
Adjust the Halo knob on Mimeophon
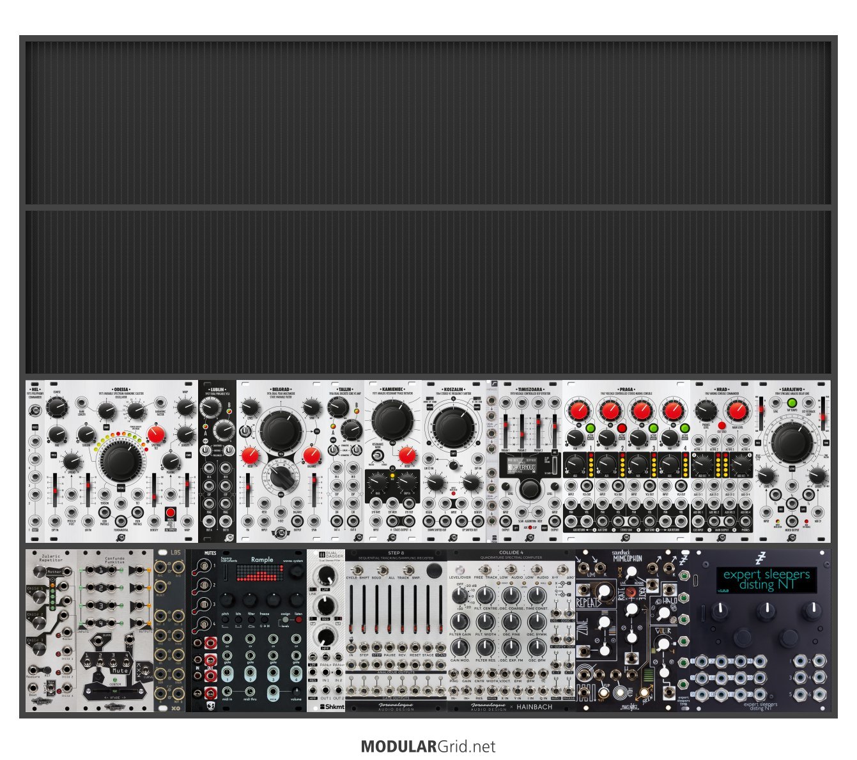pyautogui.click(x=664, y=614)
